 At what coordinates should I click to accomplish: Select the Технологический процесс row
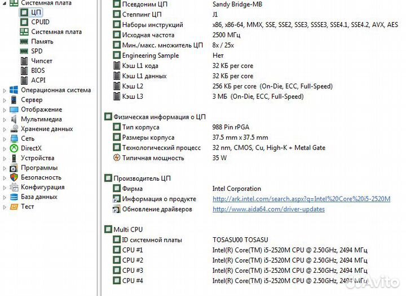[x=219, y=147]
